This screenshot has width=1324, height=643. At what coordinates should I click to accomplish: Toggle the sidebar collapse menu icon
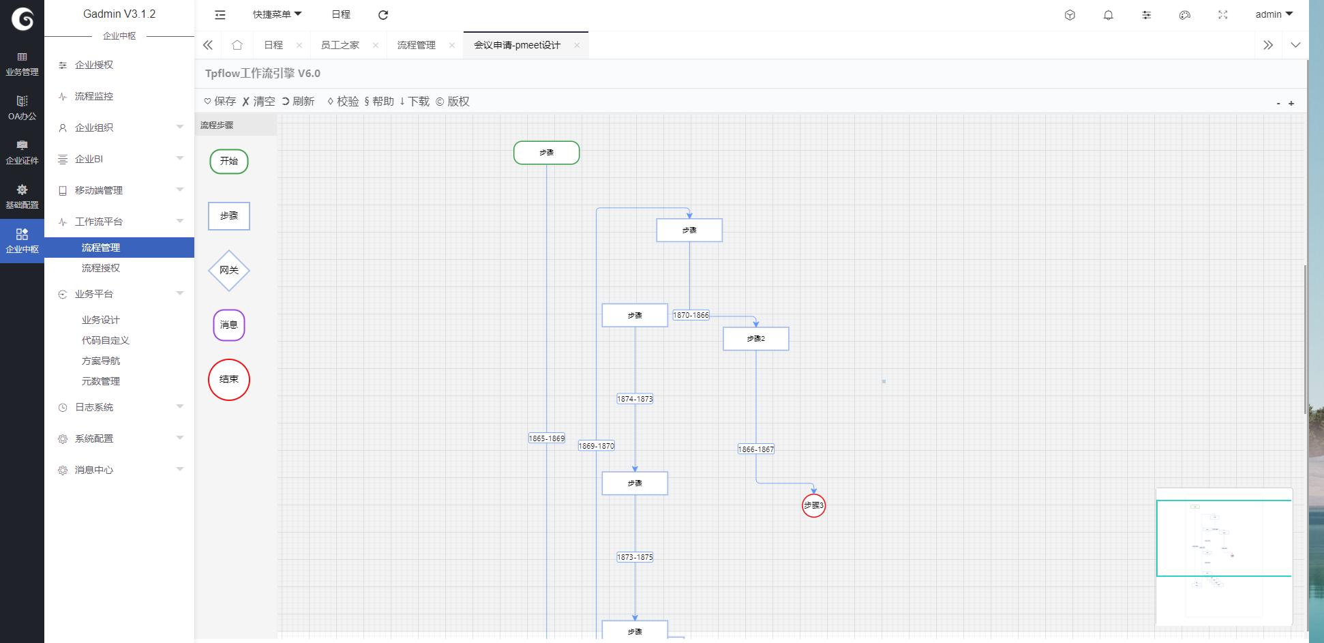tap(220, 15)
